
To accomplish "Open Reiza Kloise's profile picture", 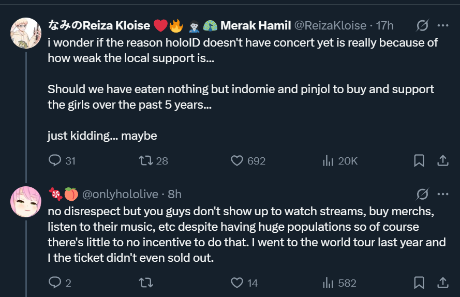I will pos(26,33).
